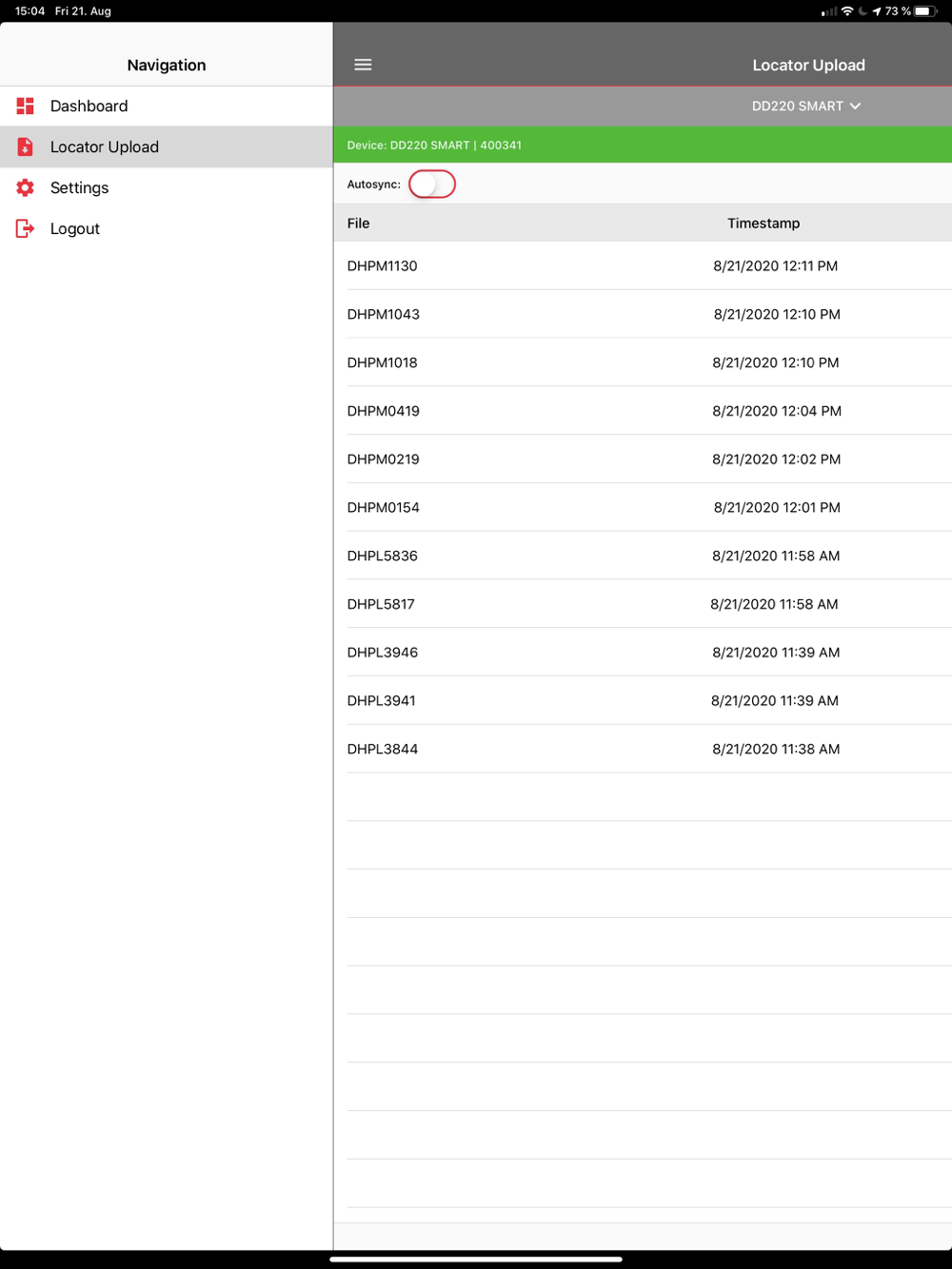Viewport: 952px width, 1269px height.
Task: Click the Locator Upload page title
Action: click(x=808, y=65)
